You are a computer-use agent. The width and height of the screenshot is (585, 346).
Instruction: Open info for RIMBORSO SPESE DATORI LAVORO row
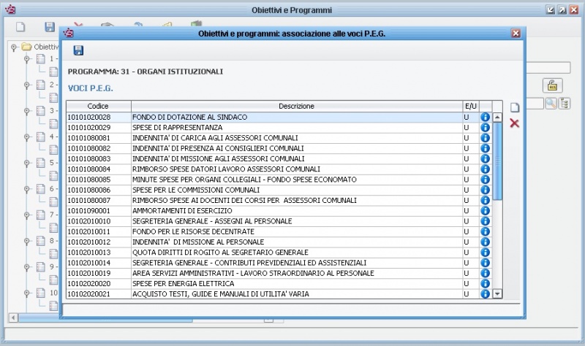coord(485,169)
